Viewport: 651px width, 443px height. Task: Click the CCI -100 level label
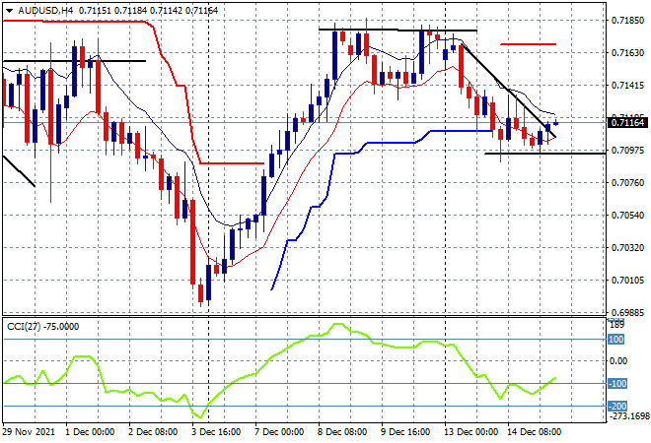[617, 383]
